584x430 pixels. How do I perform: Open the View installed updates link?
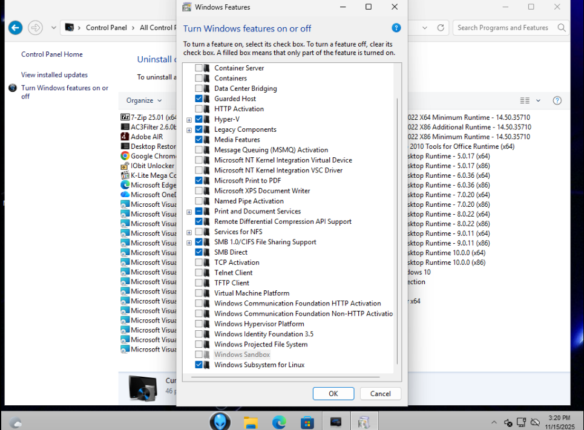[54, 75]
